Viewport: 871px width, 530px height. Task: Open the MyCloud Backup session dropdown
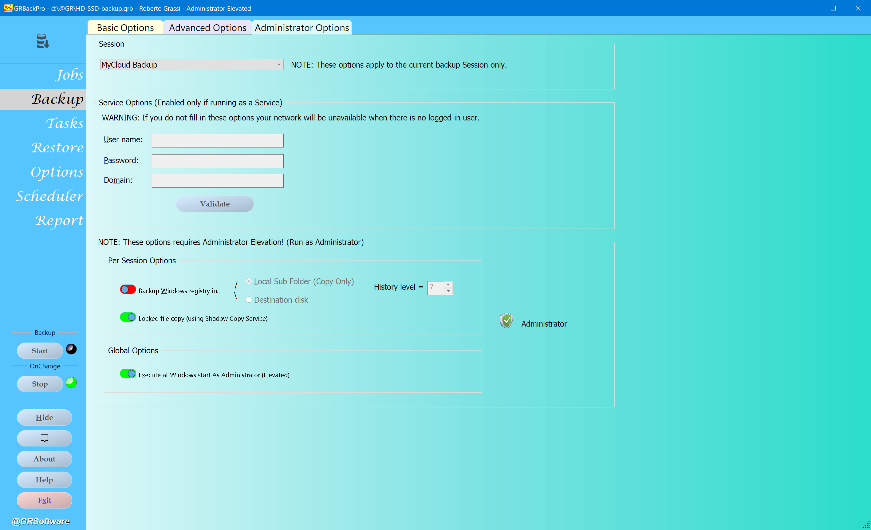tap(278, 65)
